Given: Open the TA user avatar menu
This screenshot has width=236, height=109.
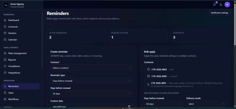Looking at the screenshot, I should (227, 4).
